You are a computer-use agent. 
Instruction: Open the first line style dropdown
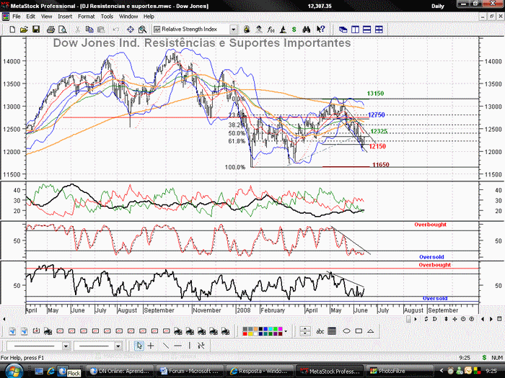[x=66, y=346]
